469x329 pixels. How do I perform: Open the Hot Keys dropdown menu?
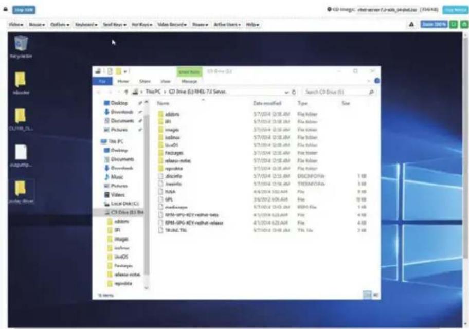[x=142, y=25]
